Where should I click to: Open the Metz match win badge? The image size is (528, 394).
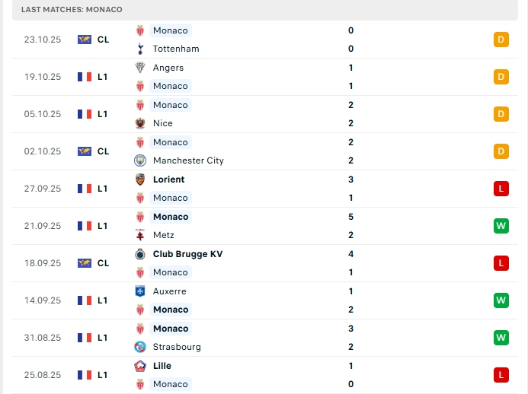(x=501, y=226)
